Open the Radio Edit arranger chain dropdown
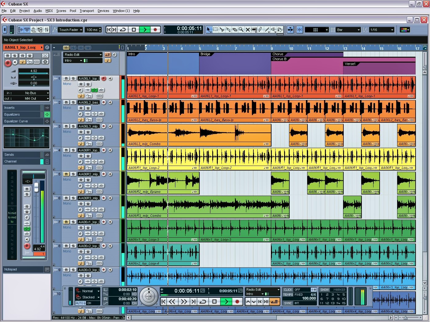The image size is (430, 322). [82, 55]
